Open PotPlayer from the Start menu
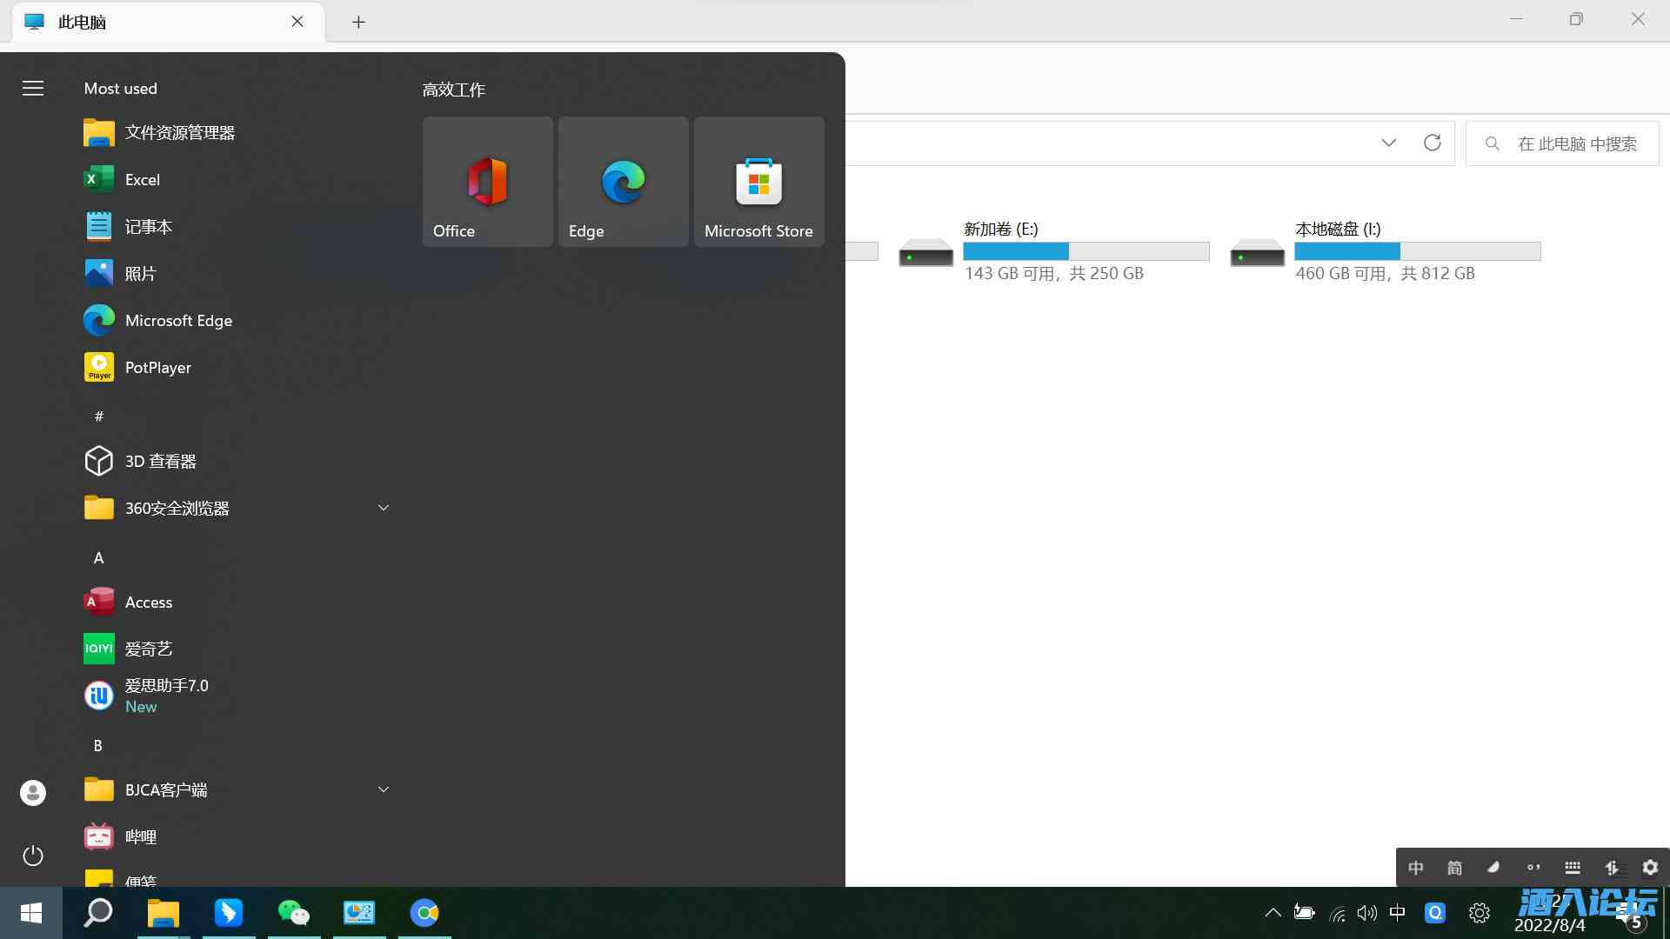This screenshot has height=939, width=1670. 157,367
